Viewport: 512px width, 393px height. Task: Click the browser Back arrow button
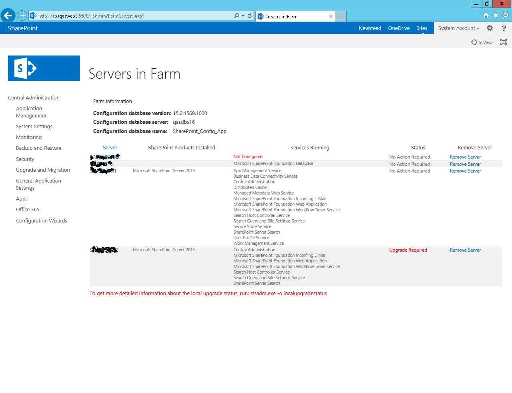pos(8,16)
